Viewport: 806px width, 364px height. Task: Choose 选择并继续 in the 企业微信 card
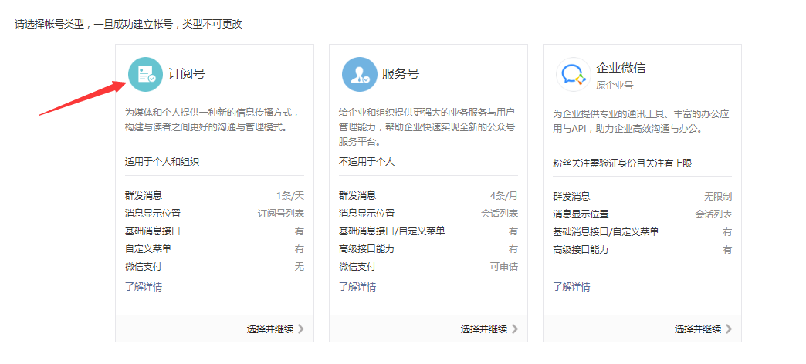click(x=698, y=329)
